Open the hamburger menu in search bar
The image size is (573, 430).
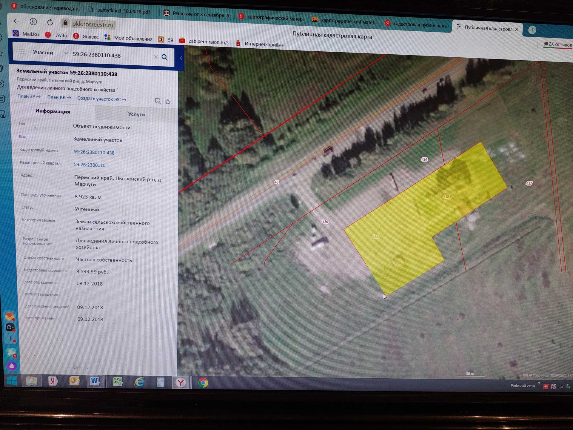tap(22, 51)
